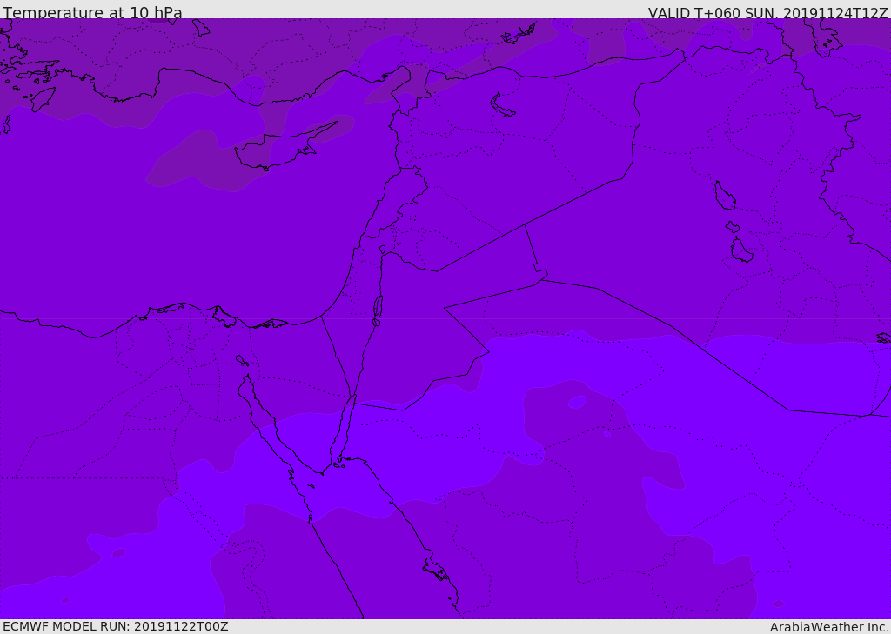Click the 'Temperature at 10 hPa' title text
This screenshot has width=891, height=634.
pos(92,12)
